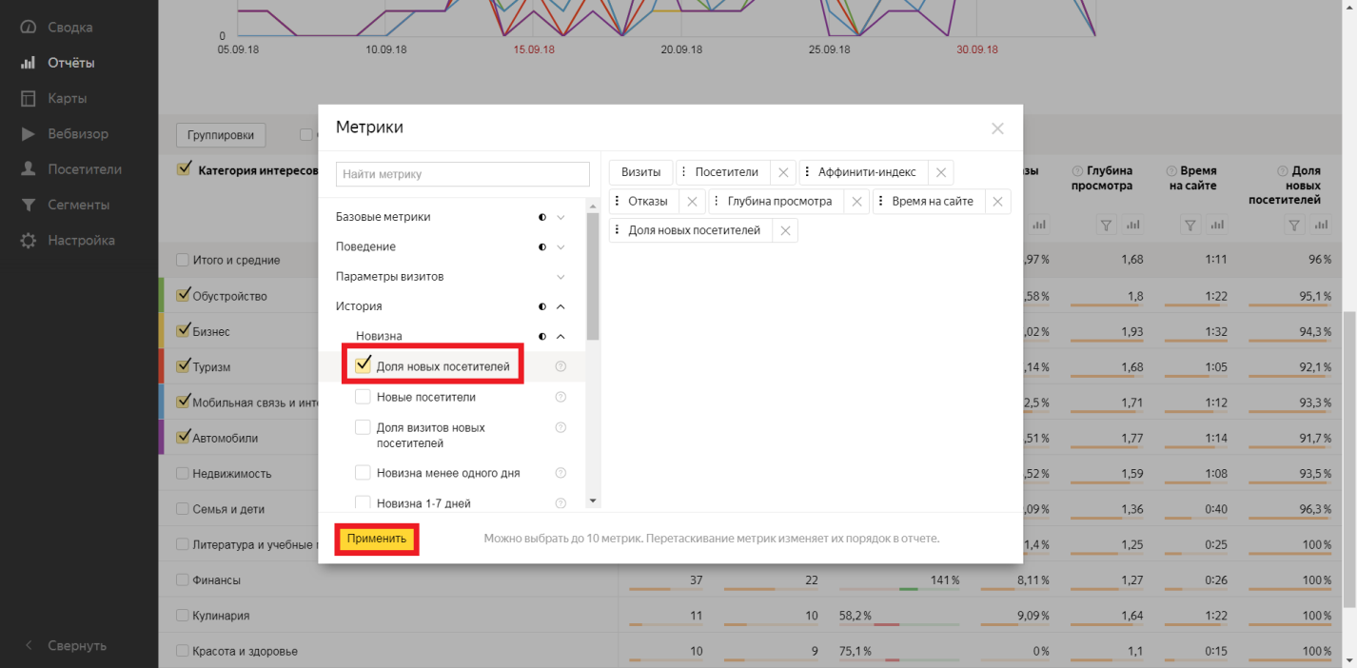This screenshot has height=668, width=1357.
Task: Click help icon next to Новые посетители
Action: click(560, 397)
